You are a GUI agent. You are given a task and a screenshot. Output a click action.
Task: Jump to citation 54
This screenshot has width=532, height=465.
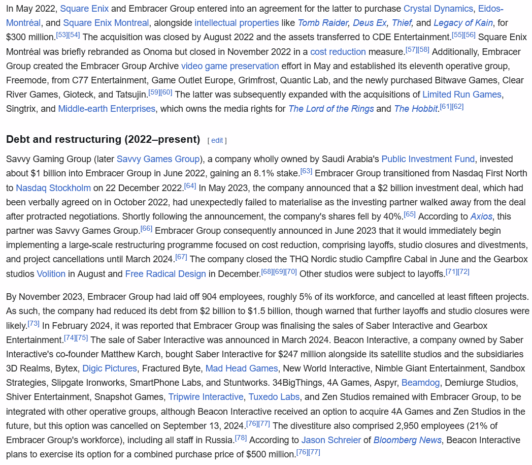(x=74, y=35)
